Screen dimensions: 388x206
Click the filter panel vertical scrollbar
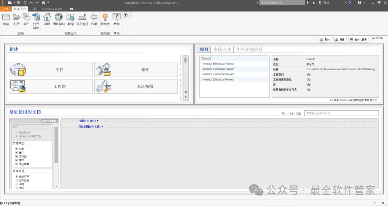pyautogui.click(x=56, y=145)
